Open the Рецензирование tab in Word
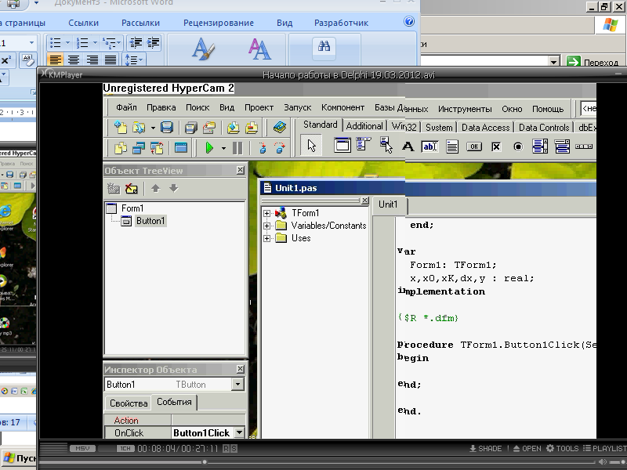Viewport: 627px width, 470px height. coord(219,23)
